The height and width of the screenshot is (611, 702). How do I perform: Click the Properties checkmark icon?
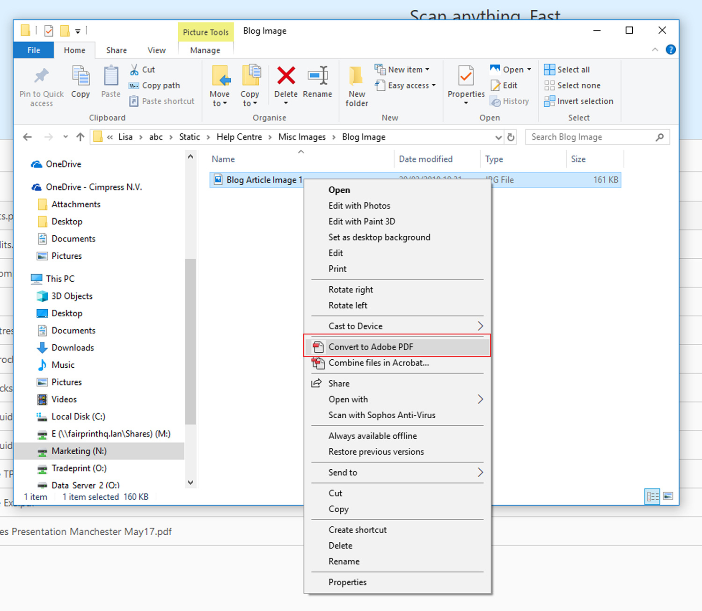(x=466, y=76)
